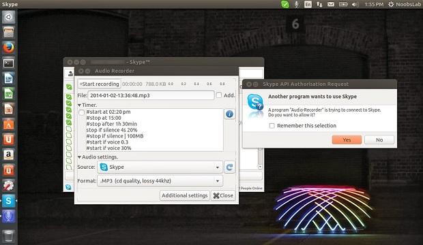
Task: Check Remember this selection
Action: [x=272, y=126]
